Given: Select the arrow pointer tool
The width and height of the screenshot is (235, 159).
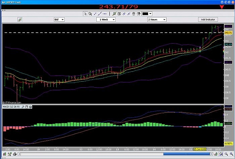Looking at the screenshot, I should pyautogui.click(x=85, y=14).
